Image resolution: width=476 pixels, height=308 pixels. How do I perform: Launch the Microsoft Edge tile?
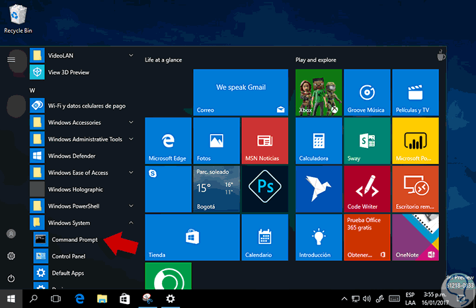(168, 141)
